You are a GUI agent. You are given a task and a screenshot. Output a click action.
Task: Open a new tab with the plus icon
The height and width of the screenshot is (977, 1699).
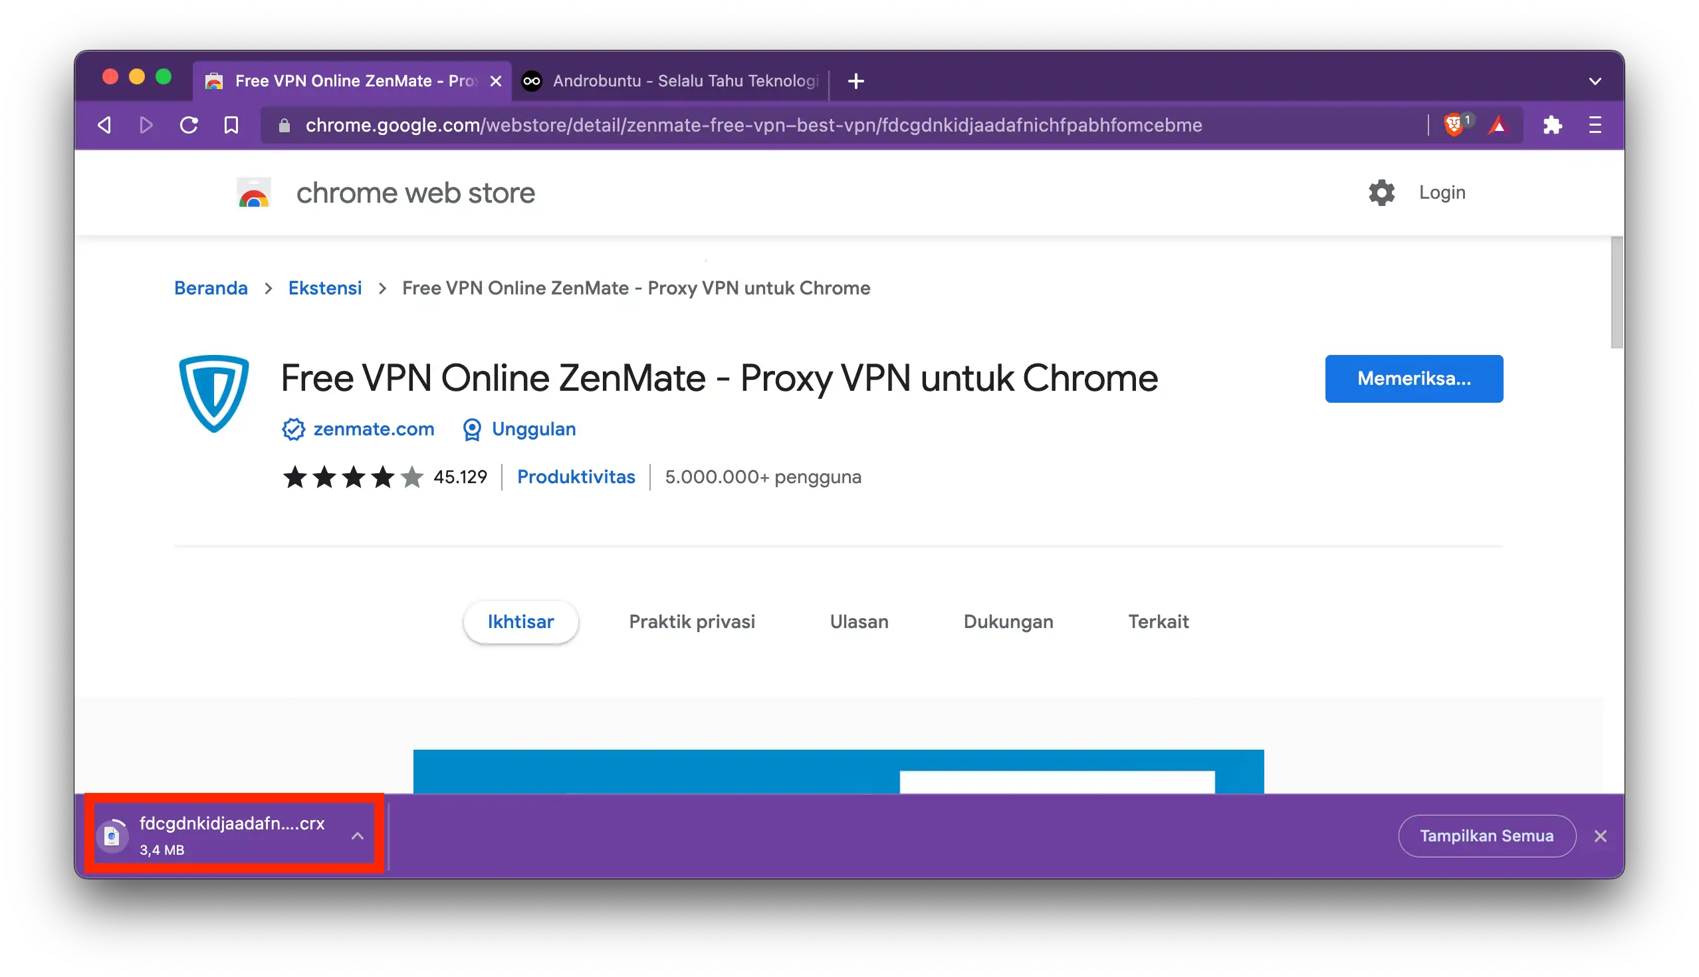coord(855,81)
